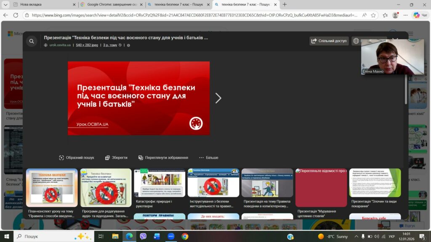Save the image using Зберегти
431x242 pixels.
(x=116, y=158)
